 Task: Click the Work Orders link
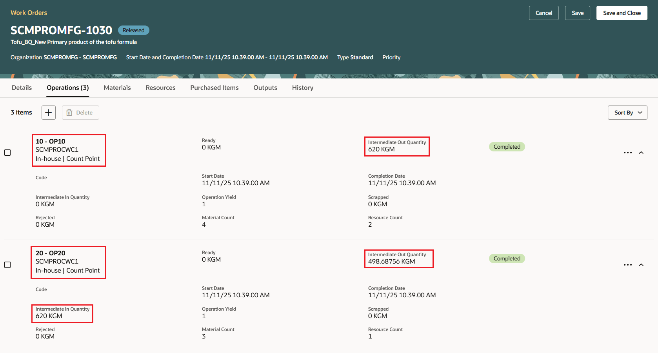[29, 13]
